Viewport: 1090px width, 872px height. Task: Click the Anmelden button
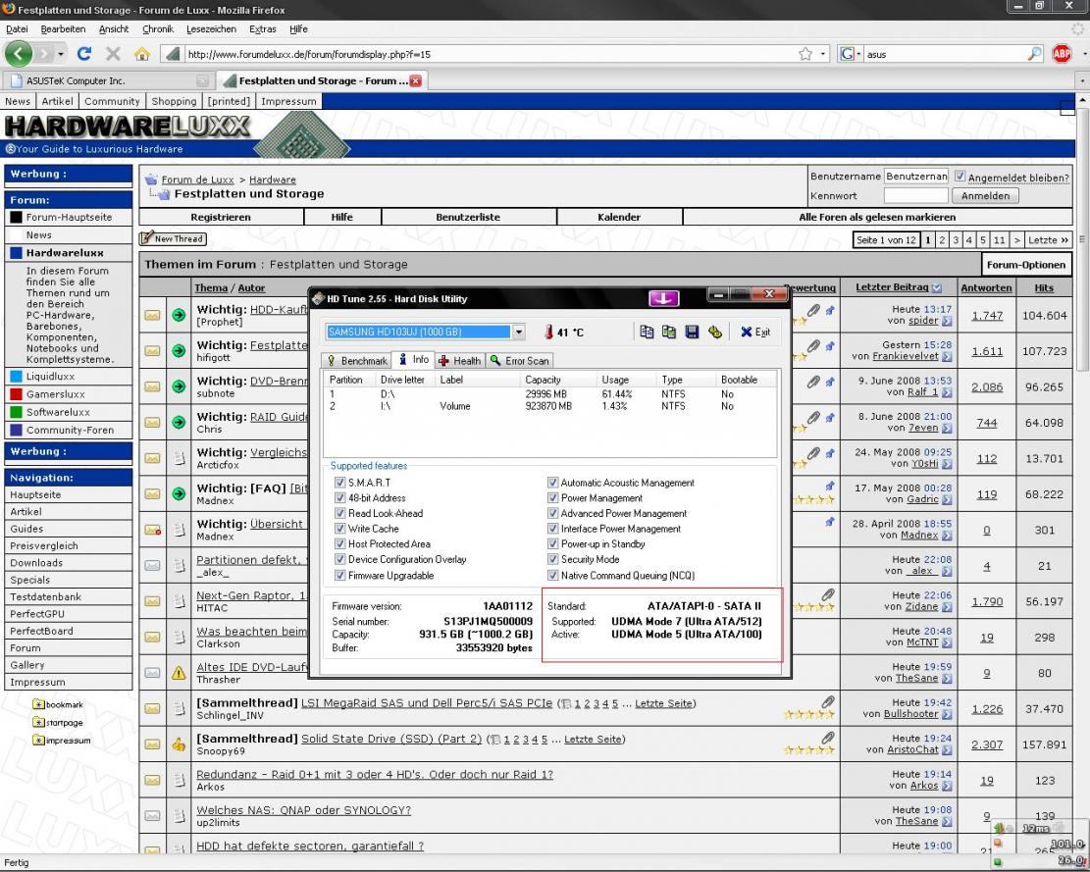coord(985,196)
